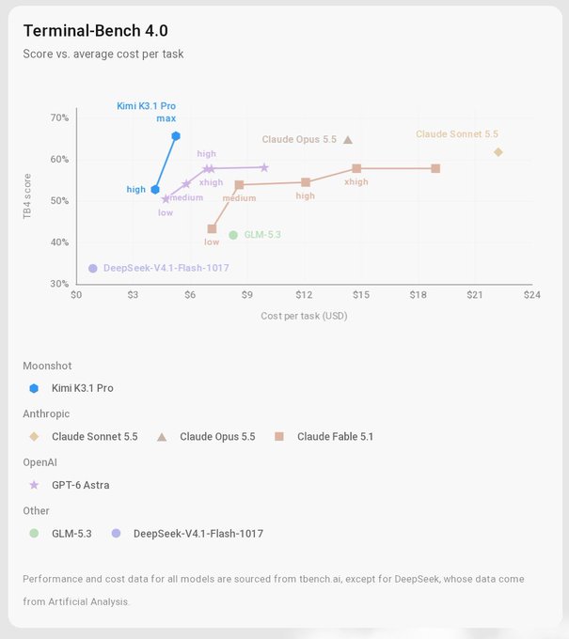Viewport: 569px width, 639px height.
Task: Toggle Kimi K3.1 Pro legend entry
Action: point(71,388)
